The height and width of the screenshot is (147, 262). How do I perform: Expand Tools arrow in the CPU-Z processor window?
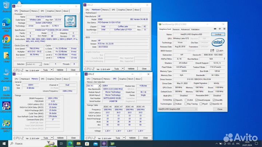tap(52, 70)
